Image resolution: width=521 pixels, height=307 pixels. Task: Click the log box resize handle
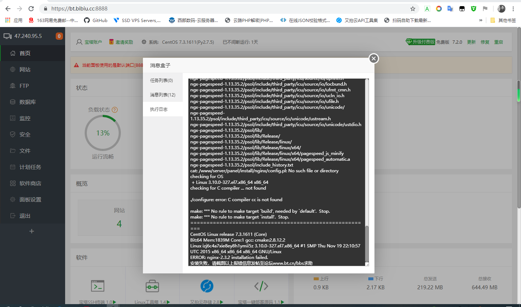point(367,264)
